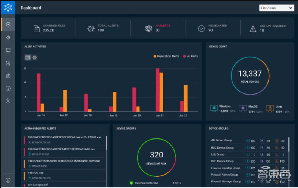Viewport: 298px width, 188px height.
Task: Open the Dashboard gauge icon in sidebar
Action: pyautogui.click(x=8, y=24)
